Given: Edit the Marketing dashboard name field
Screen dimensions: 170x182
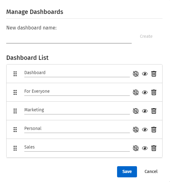Looking at the screenshot, I should click(x=77, y=110).
